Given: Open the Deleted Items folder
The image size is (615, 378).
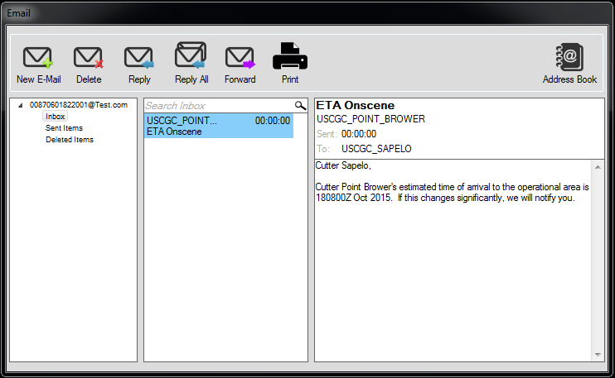Looking at the screenshot, I should click(x=69, y=140).
